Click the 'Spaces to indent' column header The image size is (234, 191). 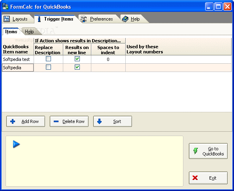pos(108,50)
